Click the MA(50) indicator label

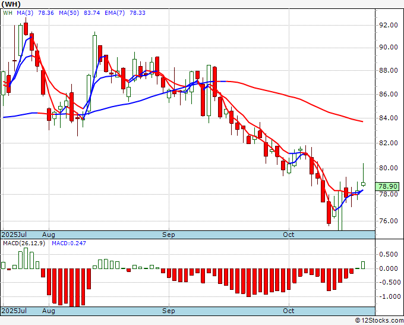pyautogui.click(x=69, y=13)
